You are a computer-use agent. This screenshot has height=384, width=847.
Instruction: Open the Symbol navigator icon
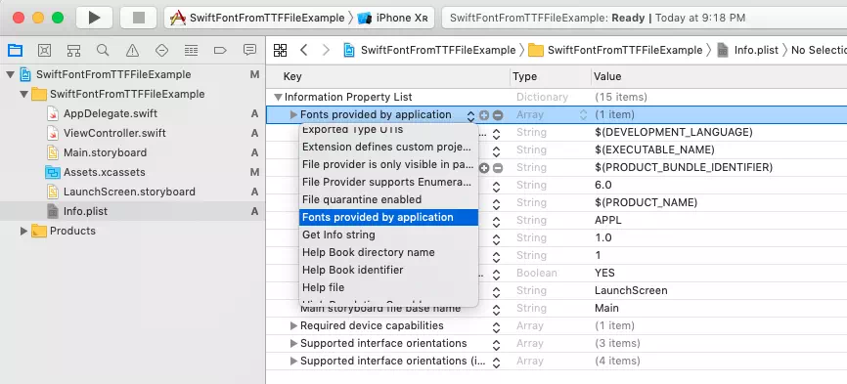(x=73, y=50)
